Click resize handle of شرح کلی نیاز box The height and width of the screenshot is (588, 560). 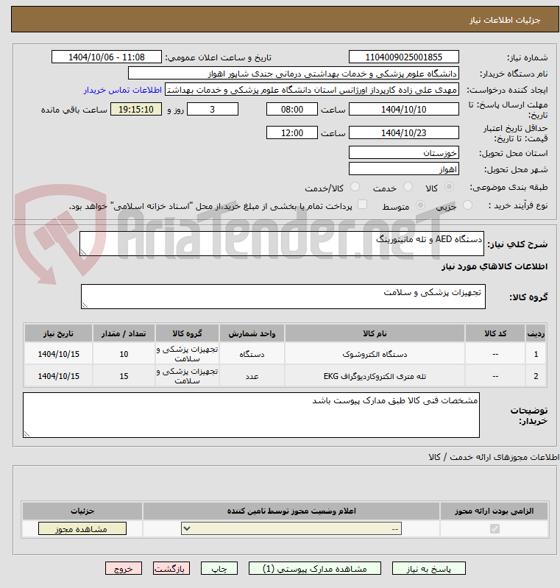coord(83,252)
